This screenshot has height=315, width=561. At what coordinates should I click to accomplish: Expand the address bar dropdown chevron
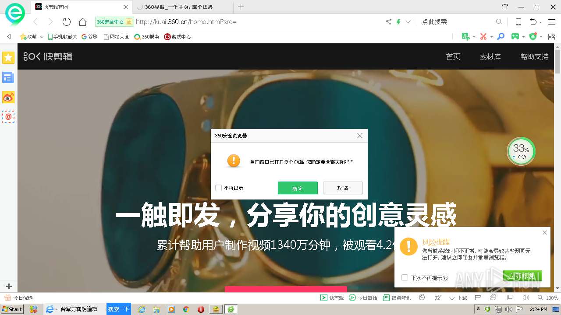408,22
